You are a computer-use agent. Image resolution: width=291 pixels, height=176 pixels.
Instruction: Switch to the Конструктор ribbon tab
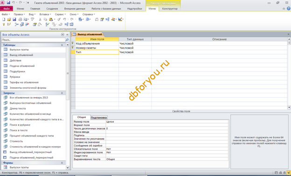point(170,9)
